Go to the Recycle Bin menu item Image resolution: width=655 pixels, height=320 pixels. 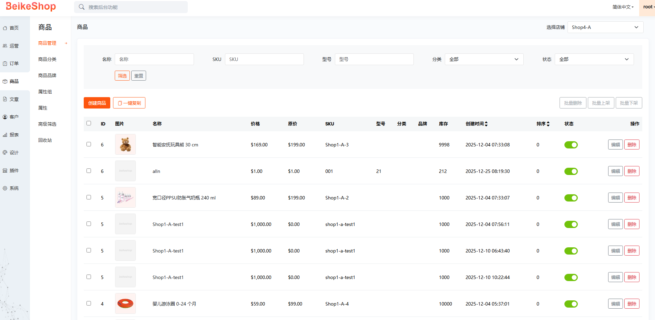45,140
